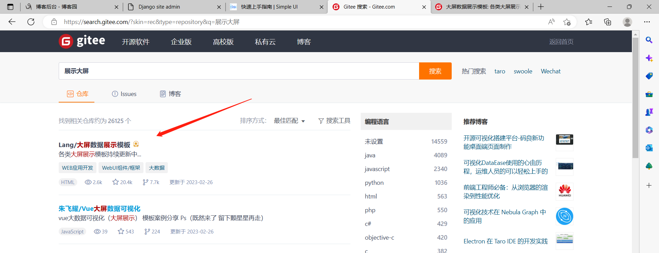Open 高校版 in top navigation
Screen dimensions: 659x253
[223, 42]
